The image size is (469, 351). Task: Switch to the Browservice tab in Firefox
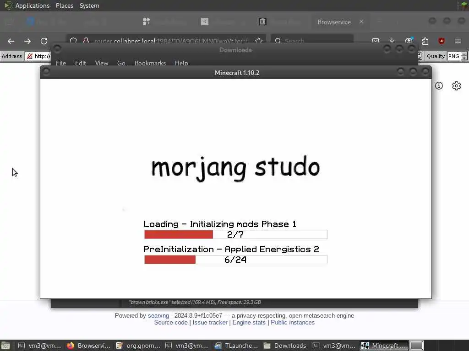(x=334, y=22)
